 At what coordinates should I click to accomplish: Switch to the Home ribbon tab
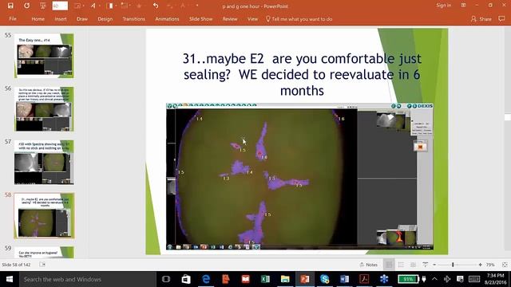pyautogui.click(x=38, y=19)
